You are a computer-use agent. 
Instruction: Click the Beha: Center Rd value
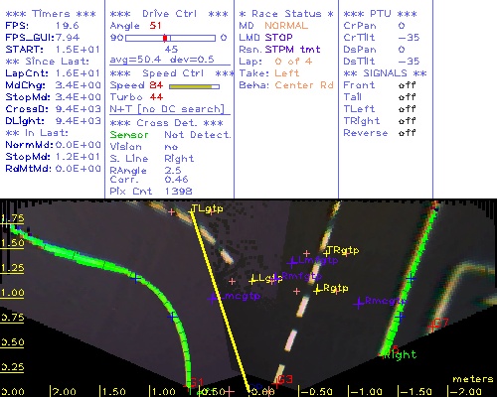304,85
